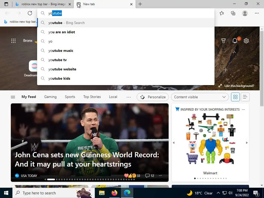264x198 pixels.
Task: Open the app launcher grid icon
Action: coord(13,40)
